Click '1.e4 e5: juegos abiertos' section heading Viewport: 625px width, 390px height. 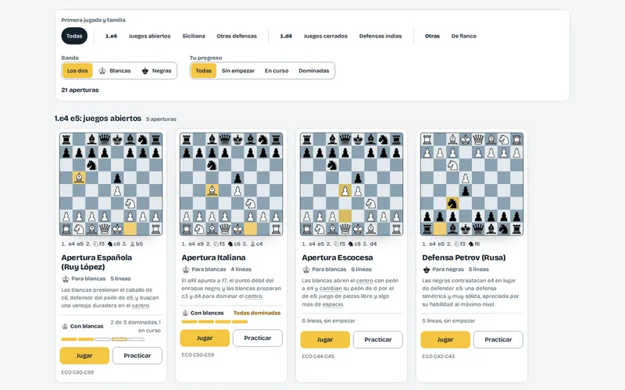[x=98, y=119]
